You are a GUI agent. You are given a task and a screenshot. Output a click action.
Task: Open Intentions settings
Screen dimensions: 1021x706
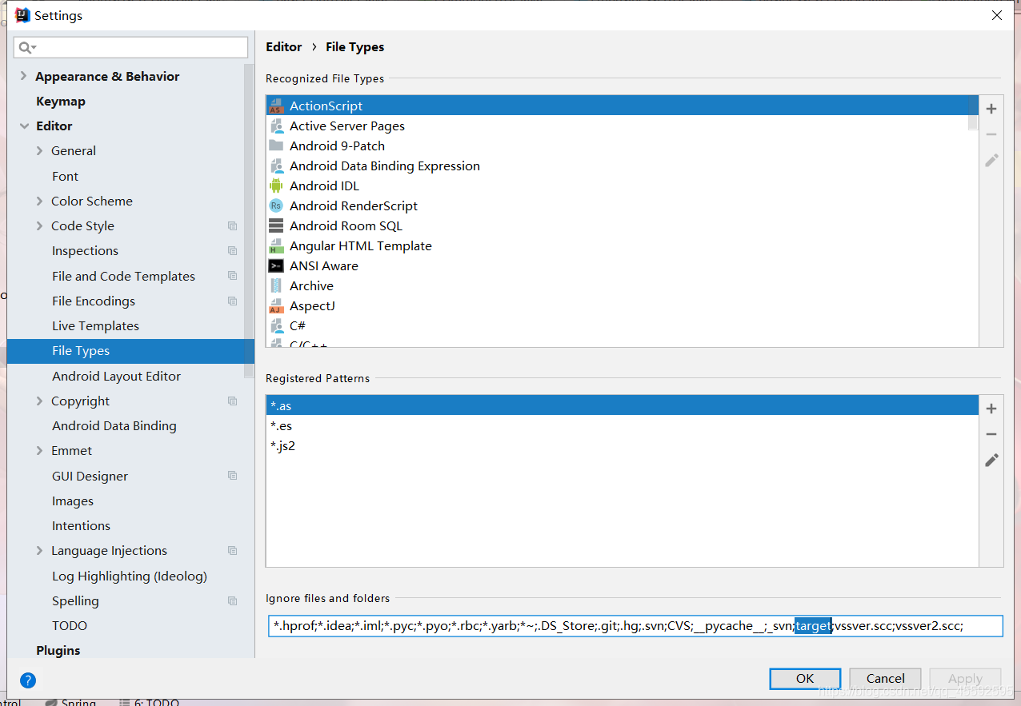81,526
